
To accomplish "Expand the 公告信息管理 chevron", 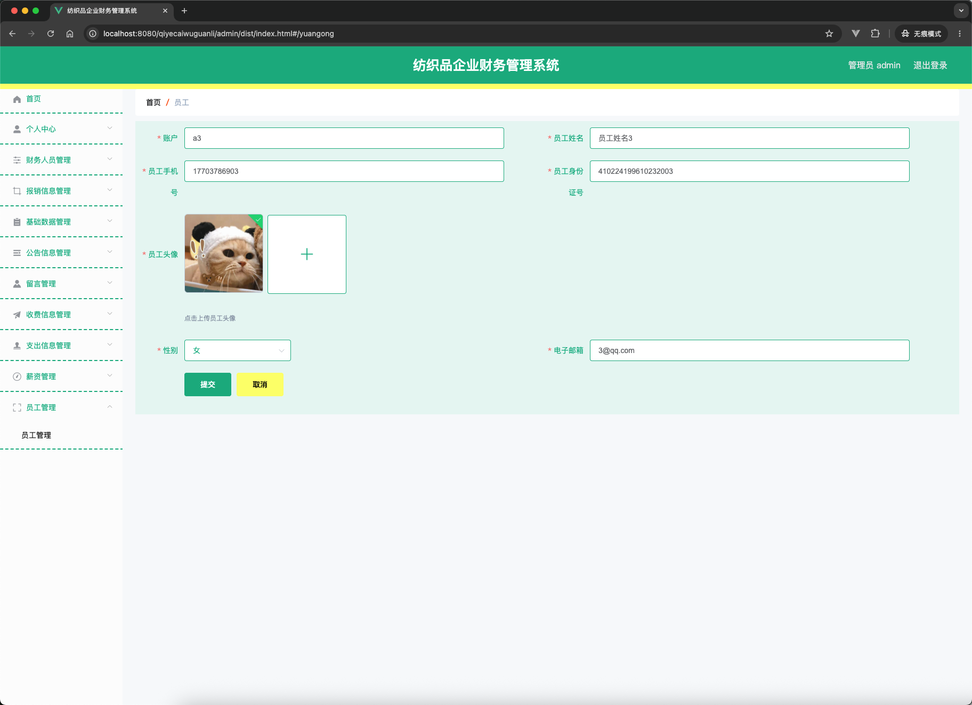I will click(x=110, y=252).
